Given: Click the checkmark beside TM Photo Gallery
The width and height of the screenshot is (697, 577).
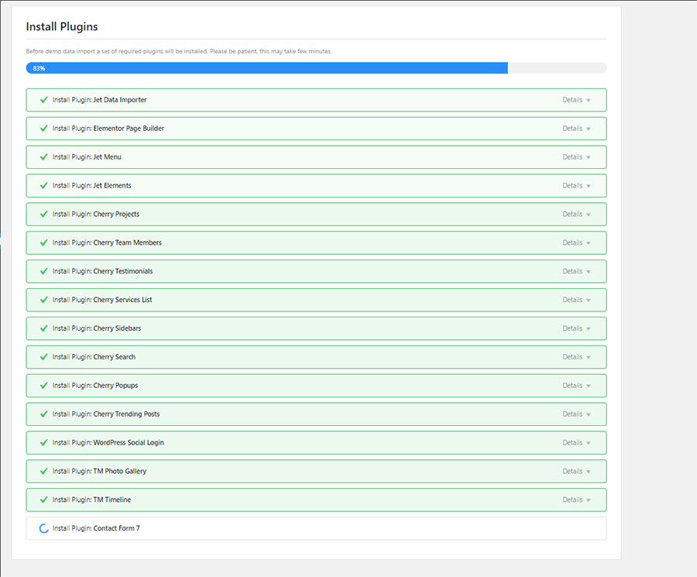Looking at the screenshot, I should [x=43, y=471].
